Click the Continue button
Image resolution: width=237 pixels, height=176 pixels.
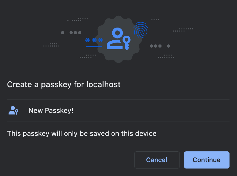(x=207, y=160)
